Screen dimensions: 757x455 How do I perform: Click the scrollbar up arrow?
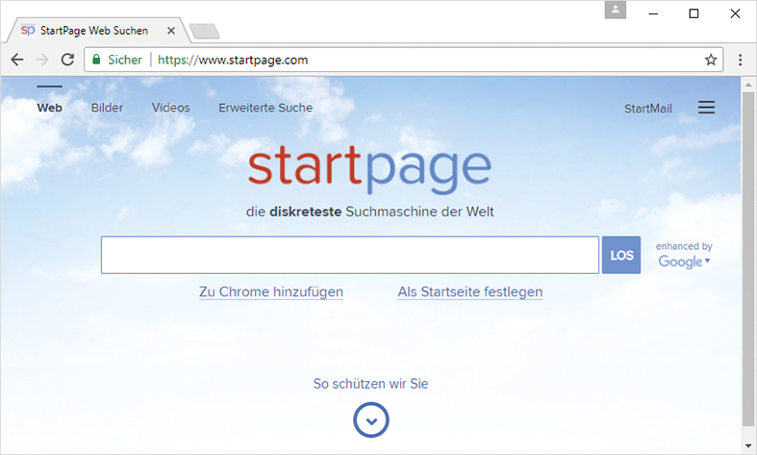(x=748, y=85)
